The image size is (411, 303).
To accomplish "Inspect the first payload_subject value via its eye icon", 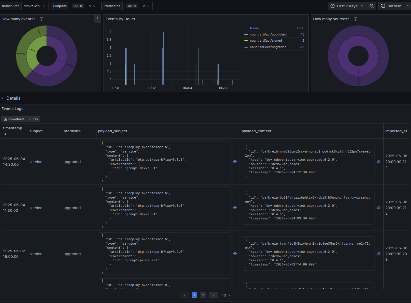I will [235, 162].
